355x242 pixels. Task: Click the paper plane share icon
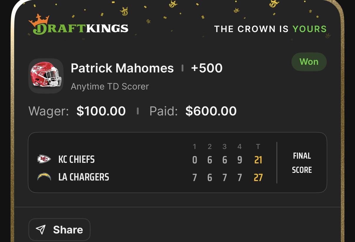click(x=41, y=230)
